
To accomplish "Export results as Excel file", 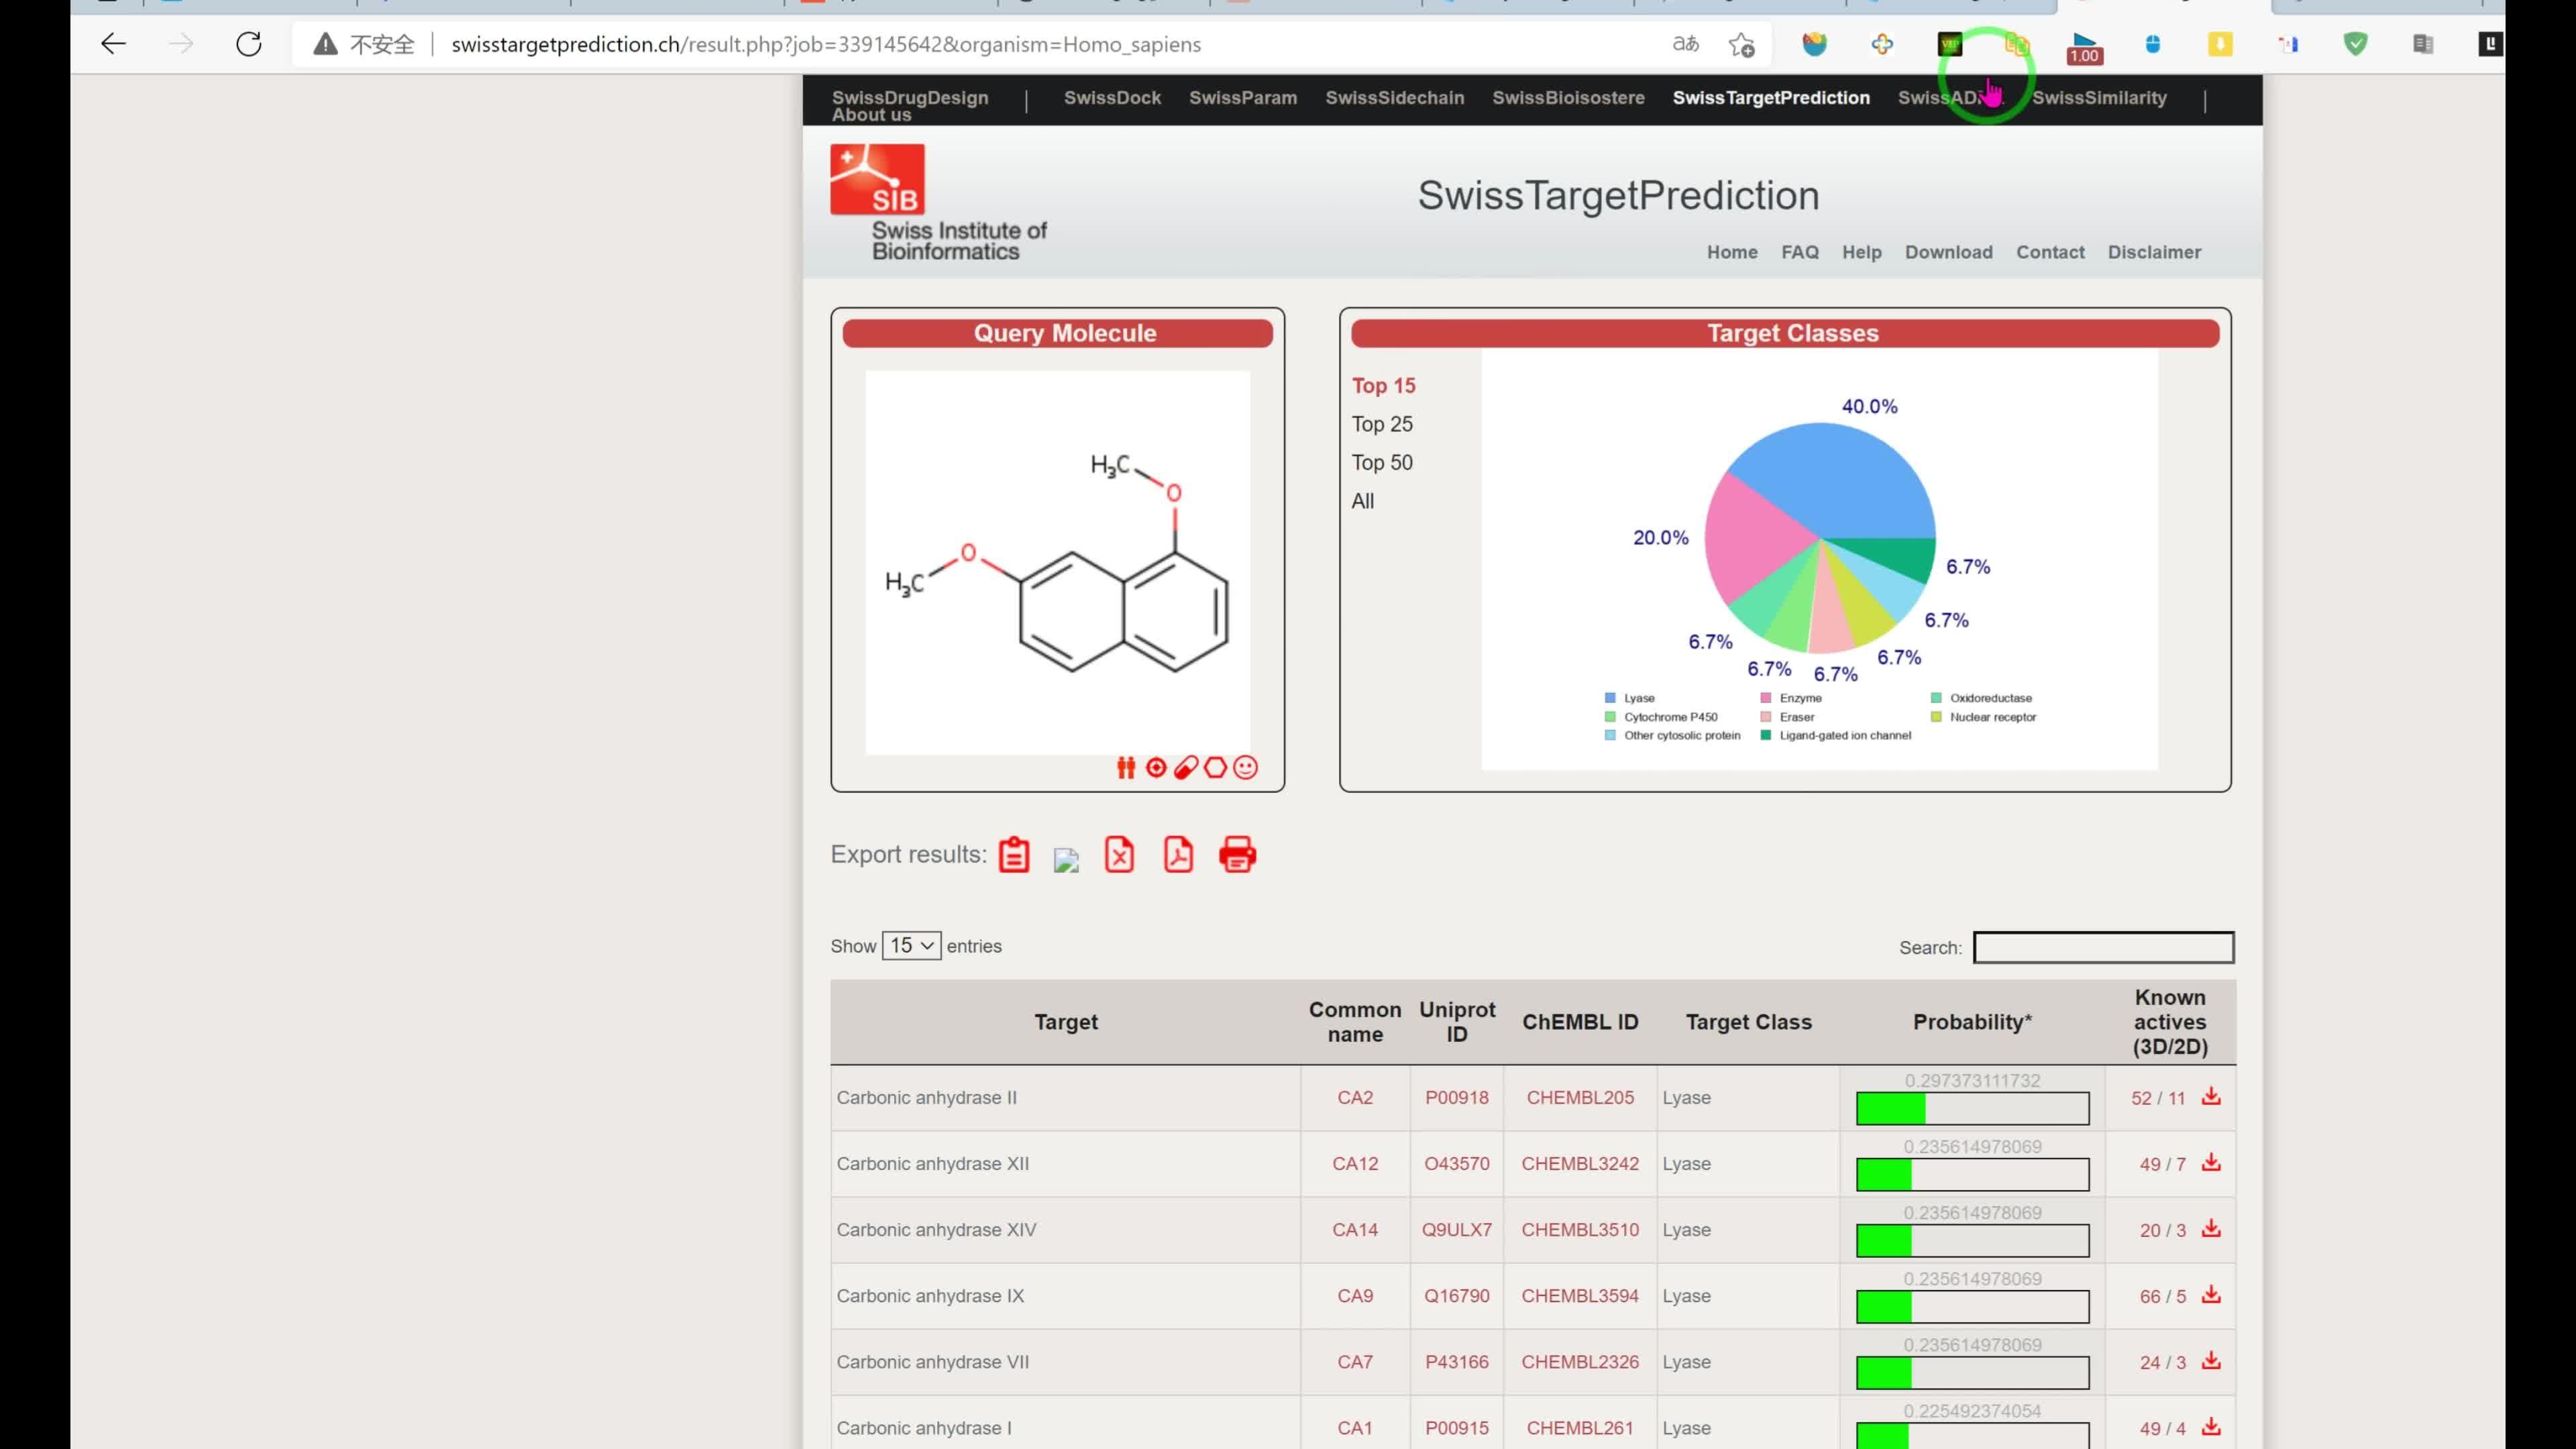I will point(1119,855).
